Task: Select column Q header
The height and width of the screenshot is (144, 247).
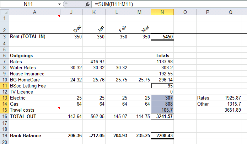Action: [x=231, y=12]
